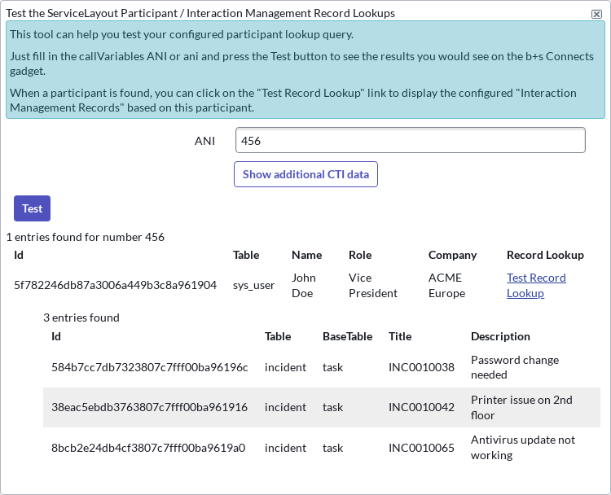Screen dimensions: 611x495
Task: Click Show additional CTI data button
Action: click(x=305, y=174)
